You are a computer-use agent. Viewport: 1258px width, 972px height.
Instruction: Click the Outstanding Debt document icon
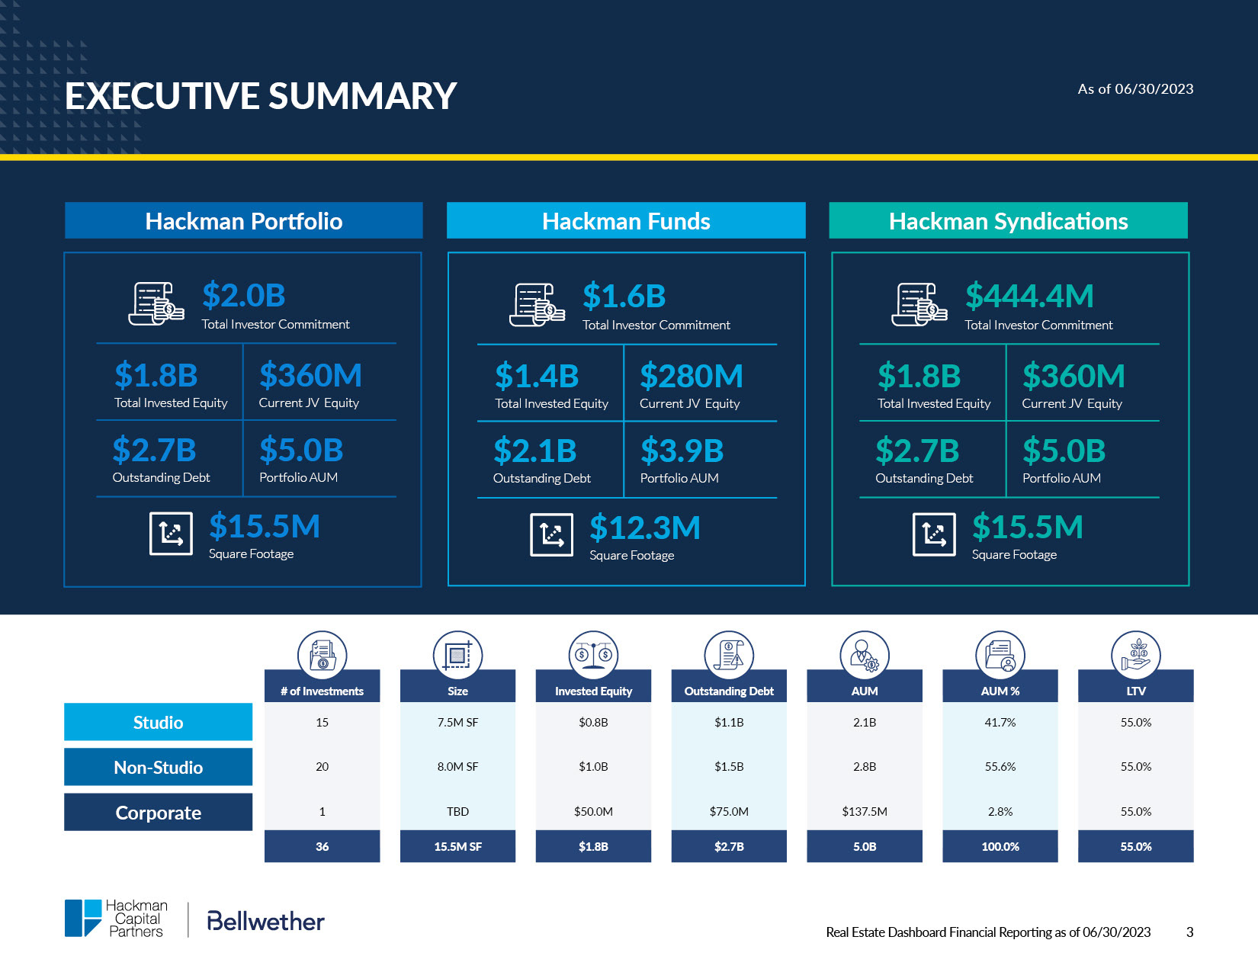pos(729,655)
